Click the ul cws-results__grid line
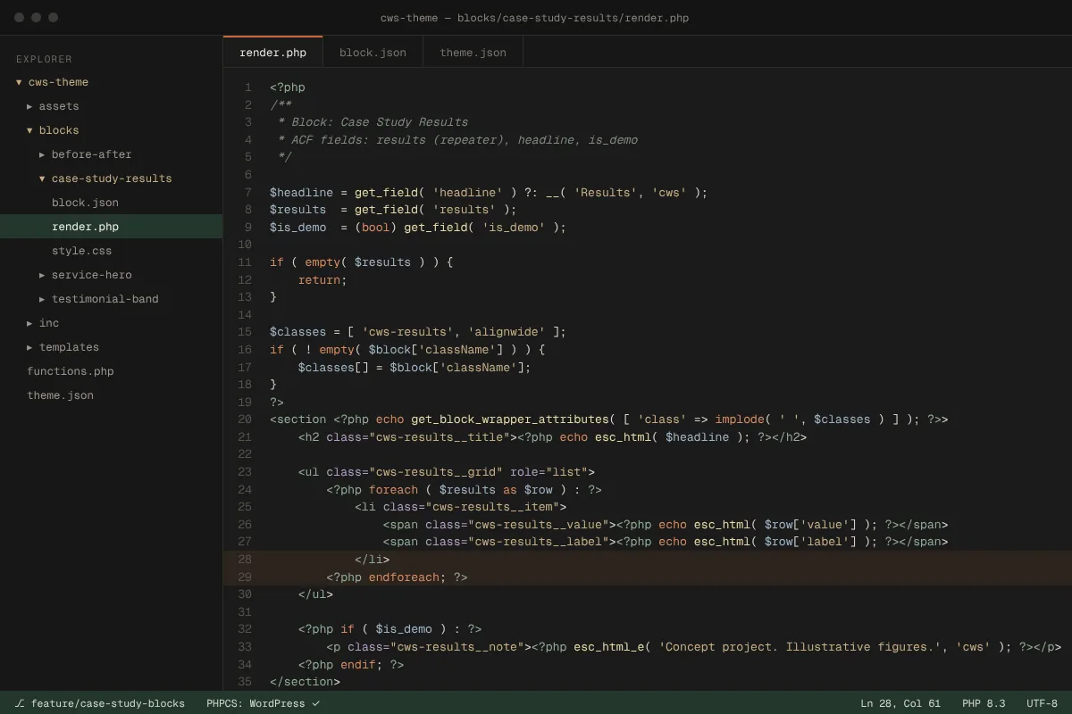 [447, 472]
